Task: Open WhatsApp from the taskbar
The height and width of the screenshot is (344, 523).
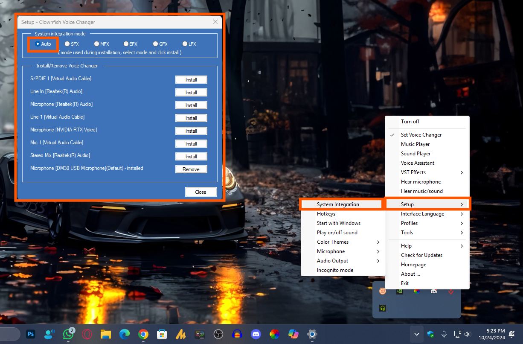Action: point(68,334)
